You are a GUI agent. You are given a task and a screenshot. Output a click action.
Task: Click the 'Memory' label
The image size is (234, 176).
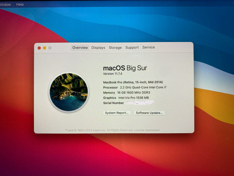tap(109, 93)
